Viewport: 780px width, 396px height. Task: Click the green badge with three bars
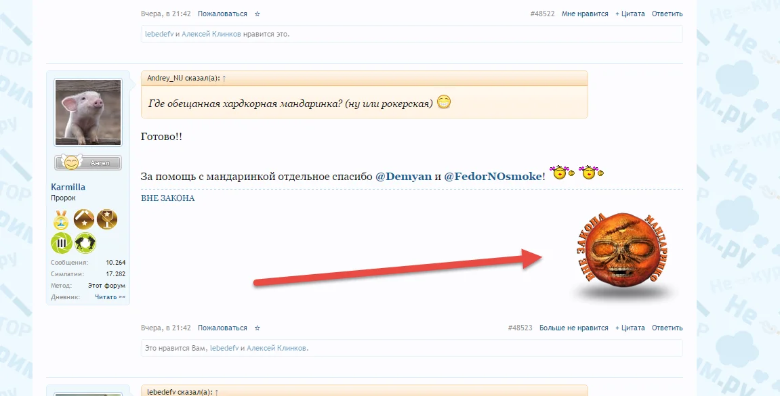pyautogui.click(x=61, y=243)
